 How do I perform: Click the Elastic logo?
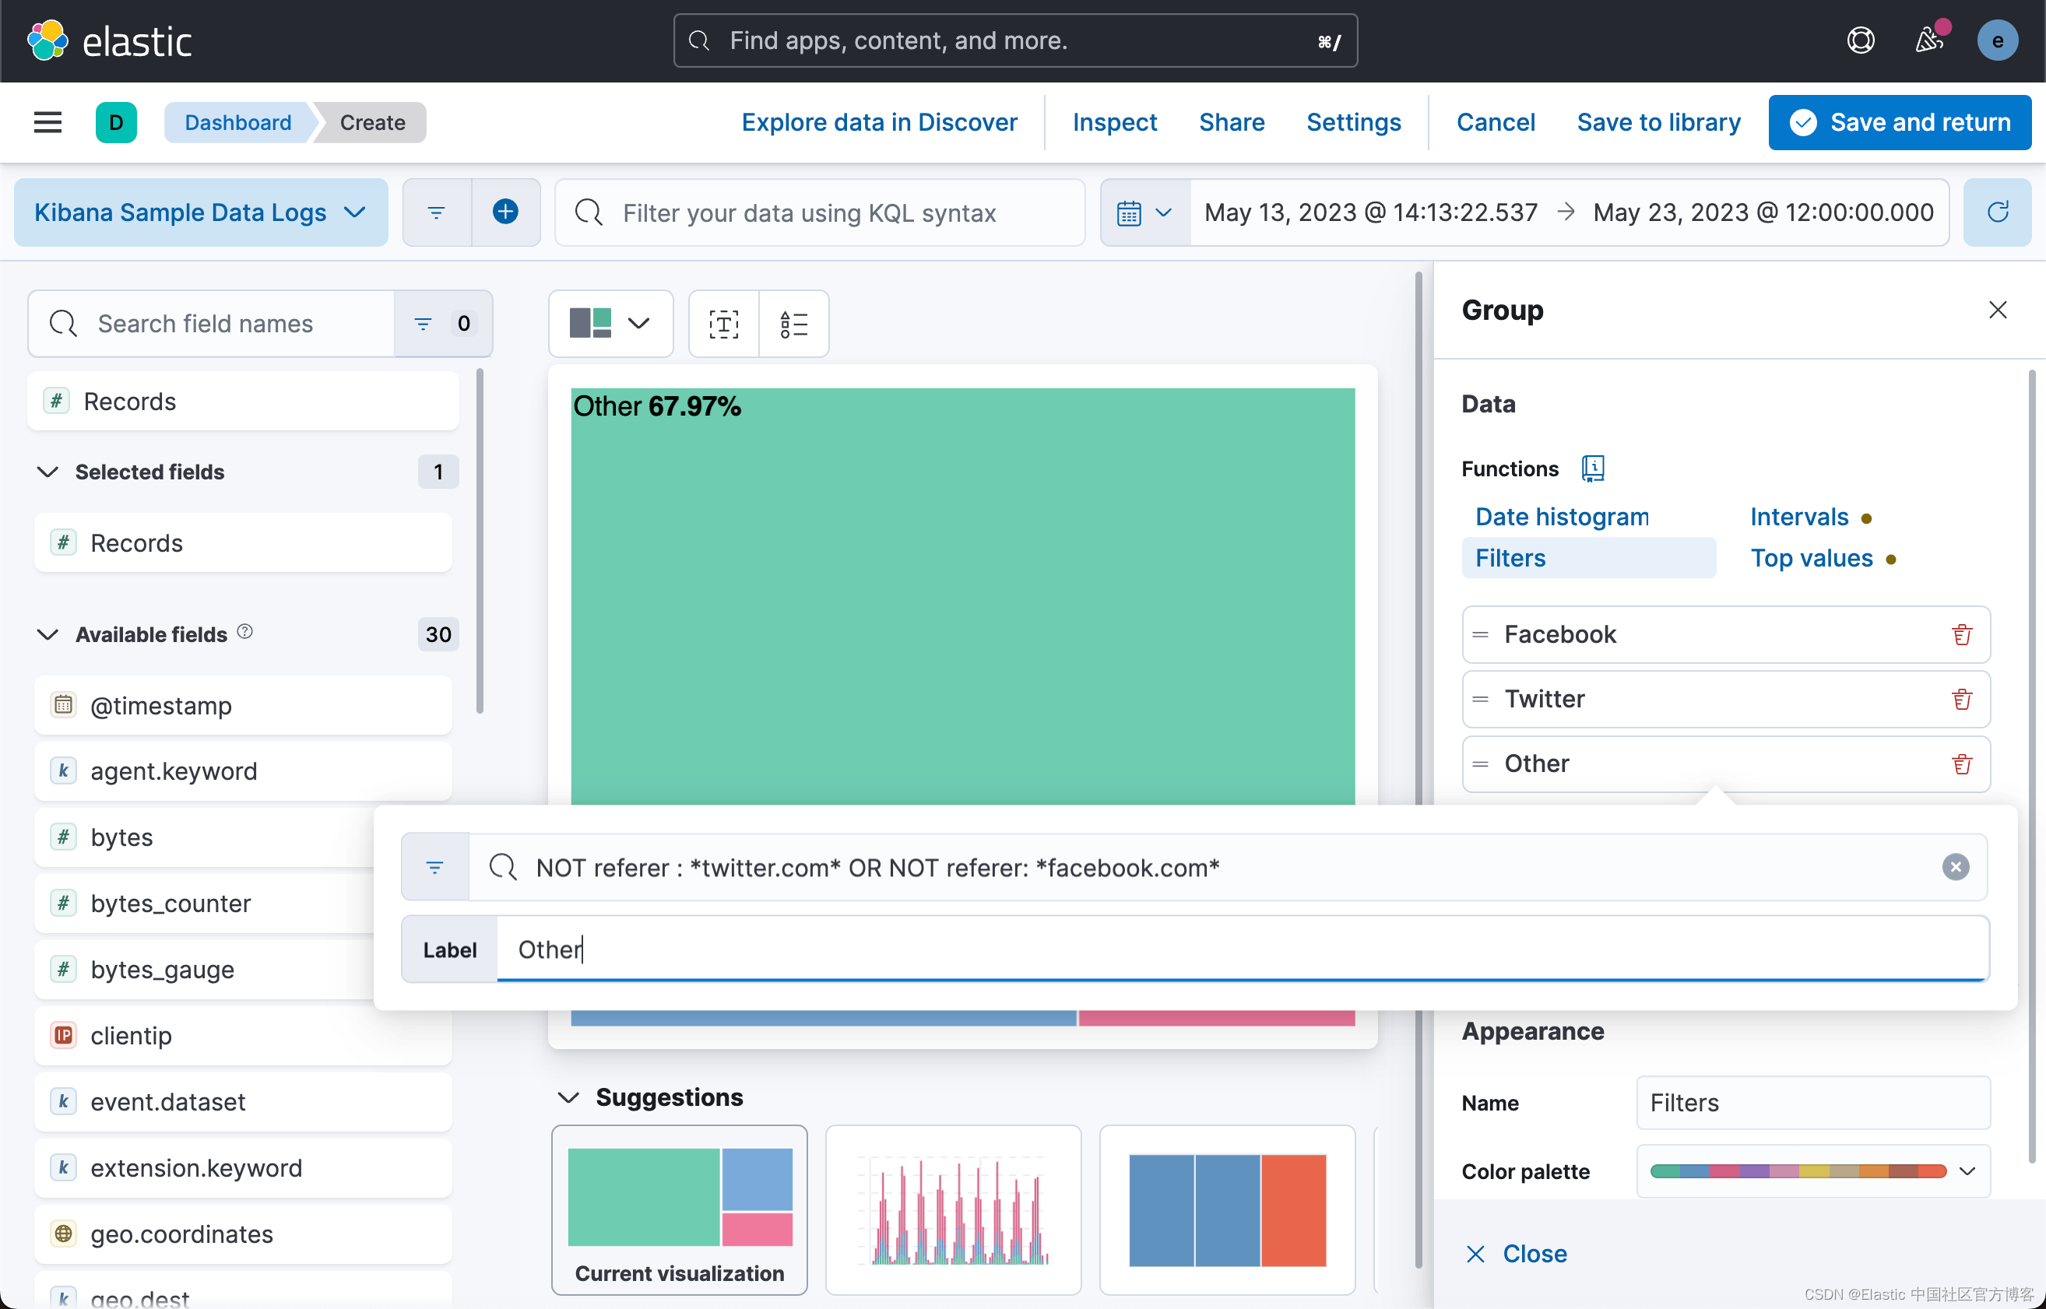tap(110, 40)
